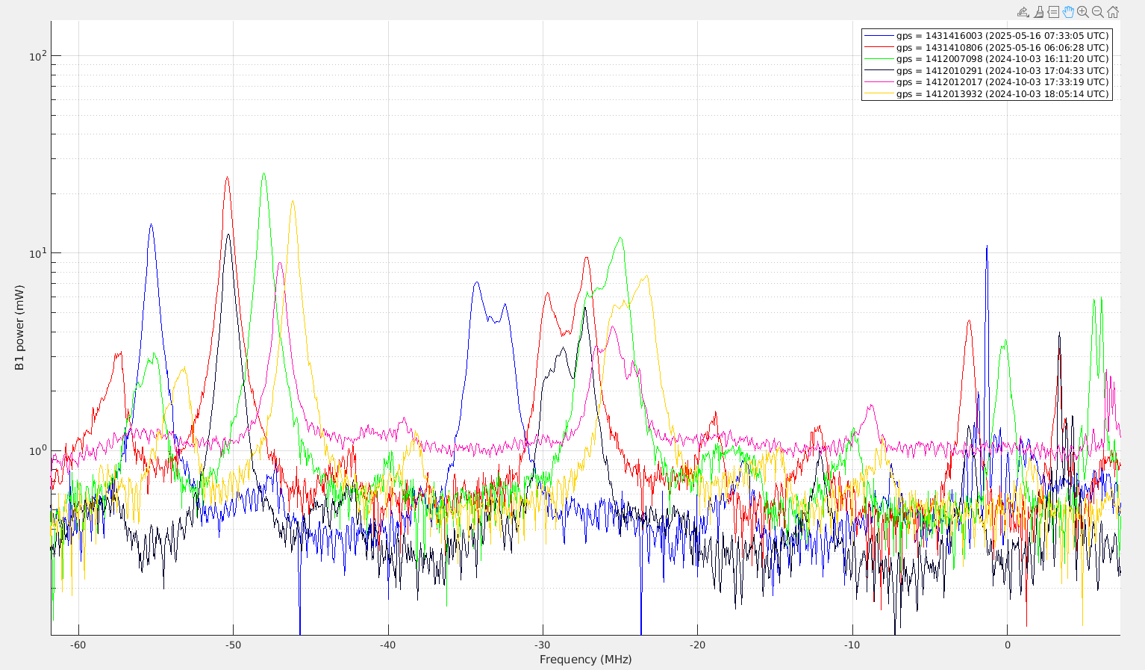
Task: Click the 10^1 y-axis tick label
Action: click(37, 253)
